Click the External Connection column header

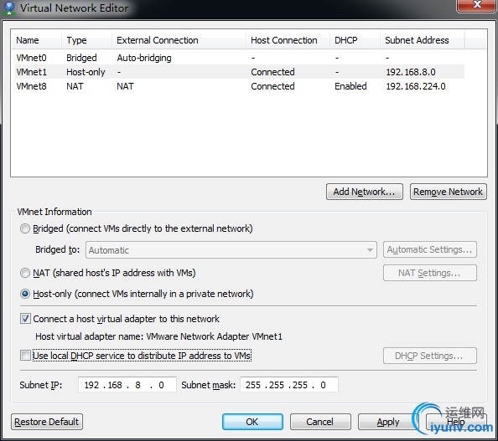[179, 40]
